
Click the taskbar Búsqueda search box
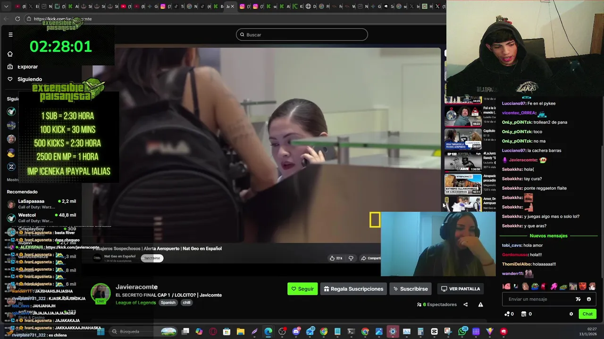pyautogui.click(x=144, y=331)
